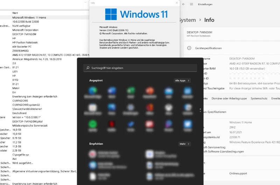Click the Wert column header

click(15, 13)
